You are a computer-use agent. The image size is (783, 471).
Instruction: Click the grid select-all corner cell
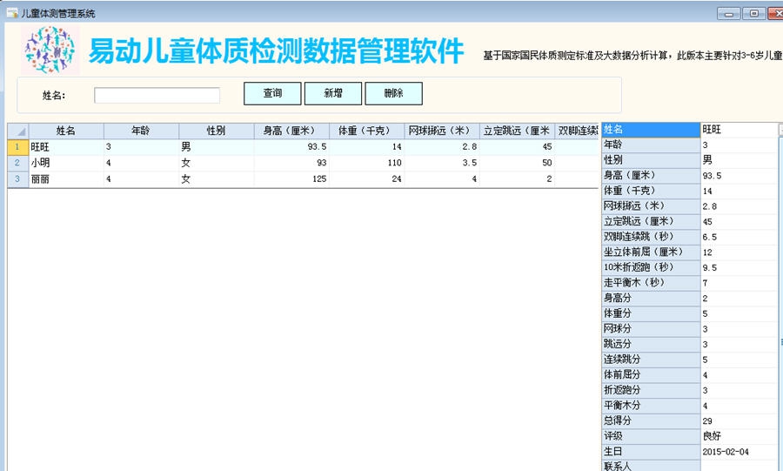pos(18,131)
